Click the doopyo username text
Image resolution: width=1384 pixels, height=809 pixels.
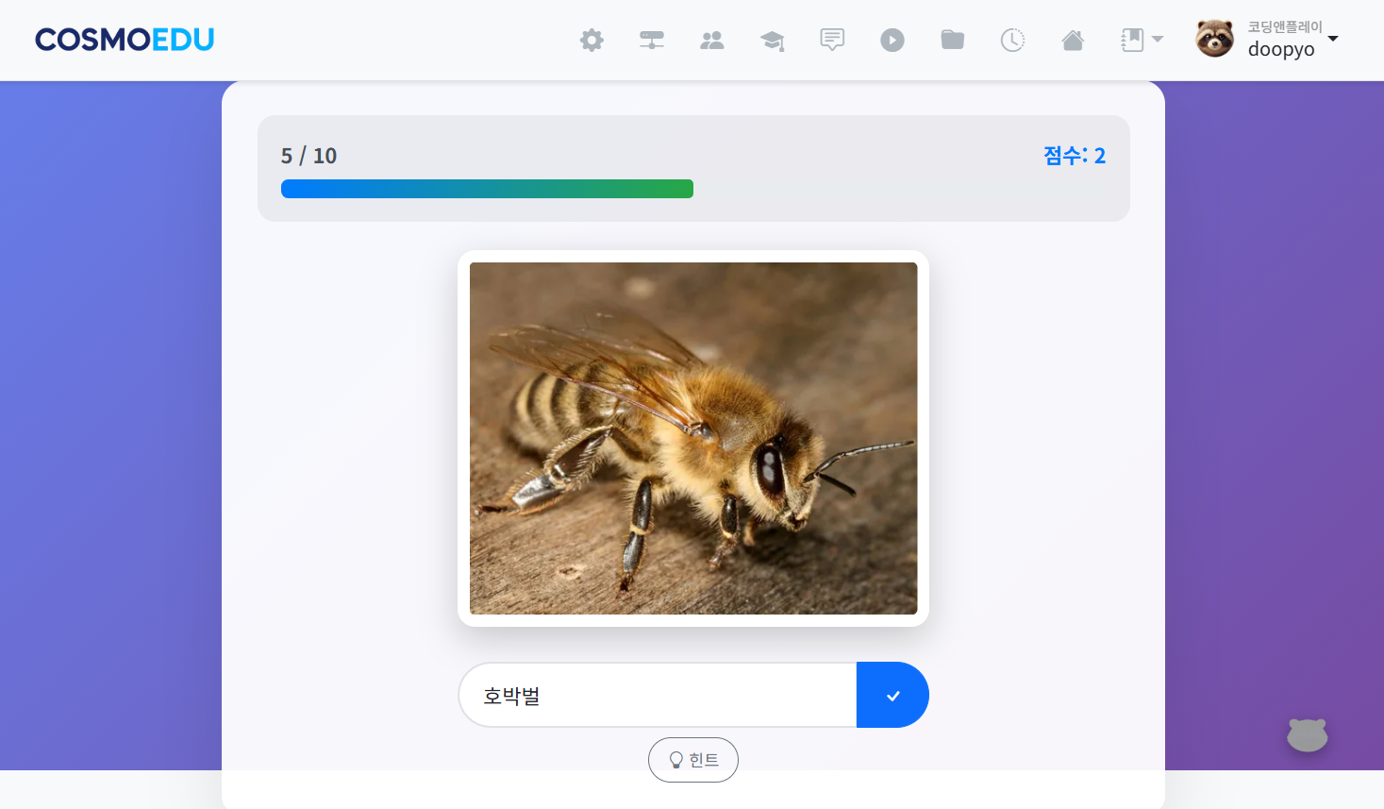(1281, 49)
